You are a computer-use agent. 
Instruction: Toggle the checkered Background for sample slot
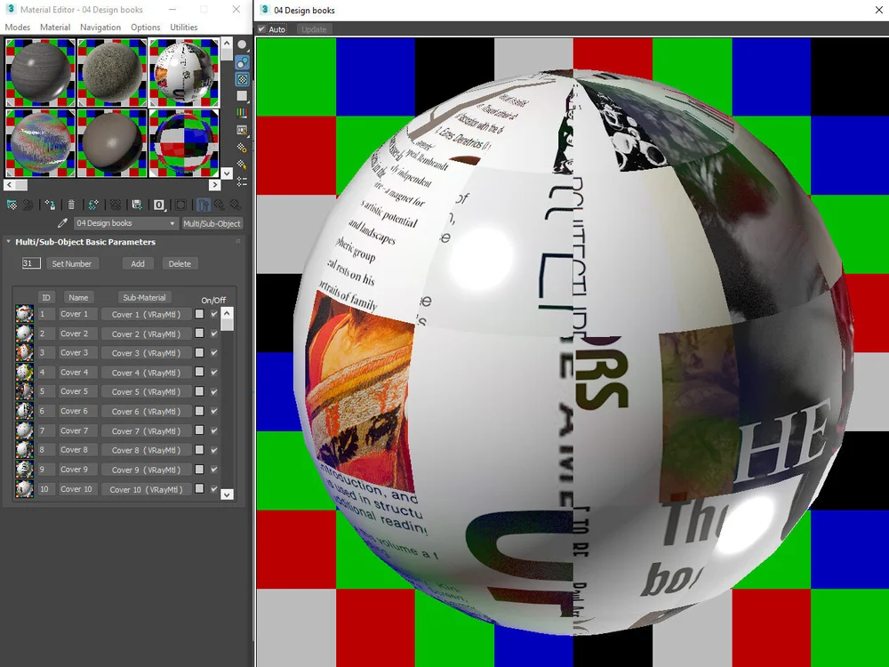[x=243, y=79]
